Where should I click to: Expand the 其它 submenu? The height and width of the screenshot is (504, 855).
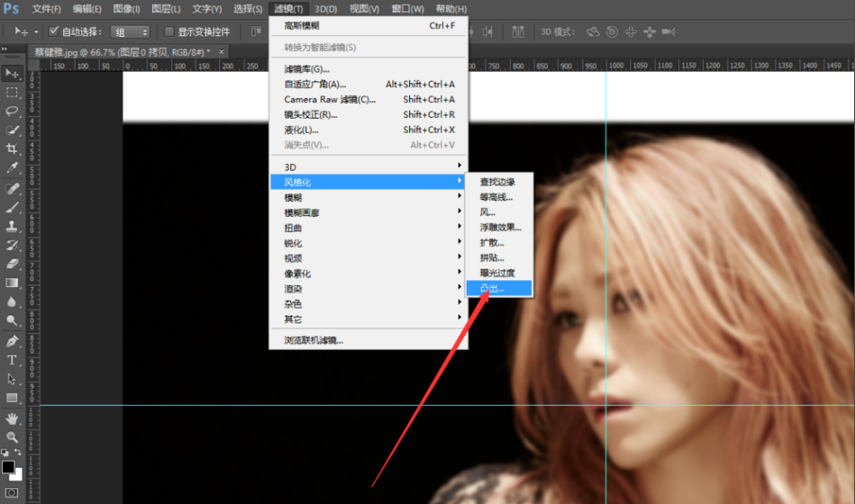368,319
